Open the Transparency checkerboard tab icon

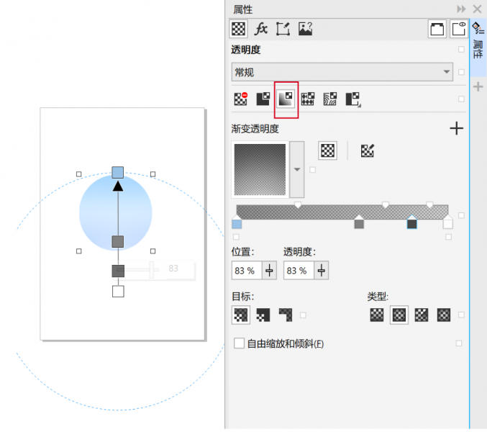(238, 29)
